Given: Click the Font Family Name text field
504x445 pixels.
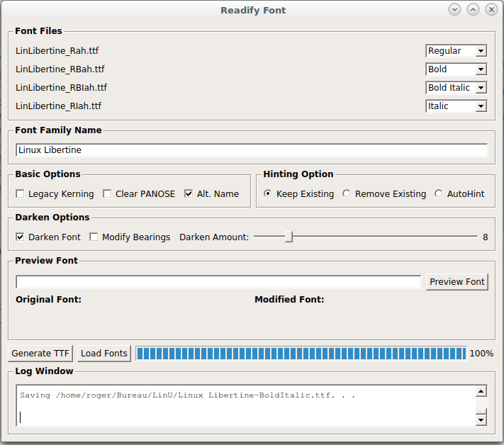Looking at the screenshot, I should 252,150.
